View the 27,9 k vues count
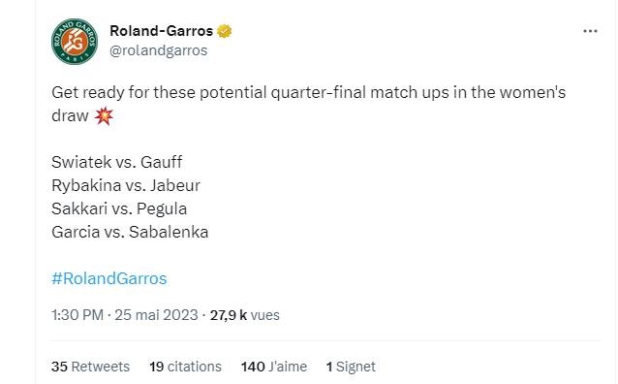Viewport: 618px width, 384px height. tap(245, 315)
